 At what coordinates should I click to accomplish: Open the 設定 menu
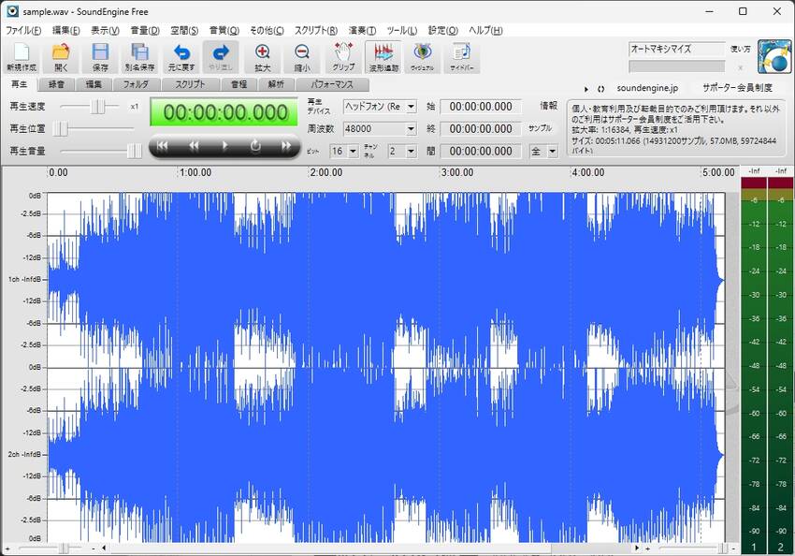click(x=443, y=31)
